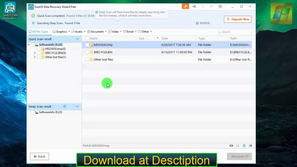Viewport: 297px width, 167px height.
Task: Pause the deep scan
Action: click(197, 23)
